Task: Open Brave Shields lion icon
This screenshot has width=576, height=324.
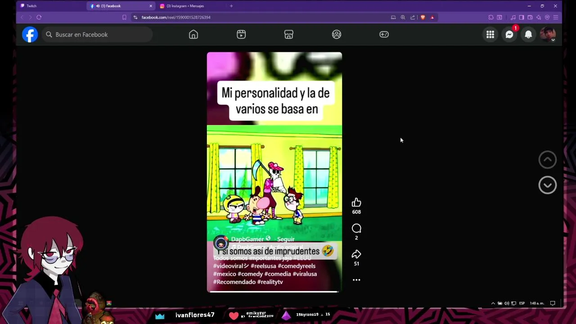Action: pos(423,17)
